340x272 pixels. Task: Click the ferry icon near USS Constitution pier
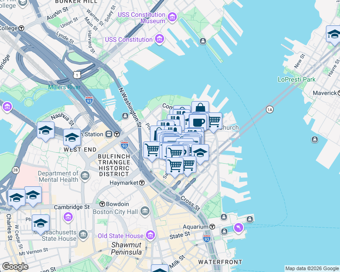pyautogui.click(x=203, y=41)
